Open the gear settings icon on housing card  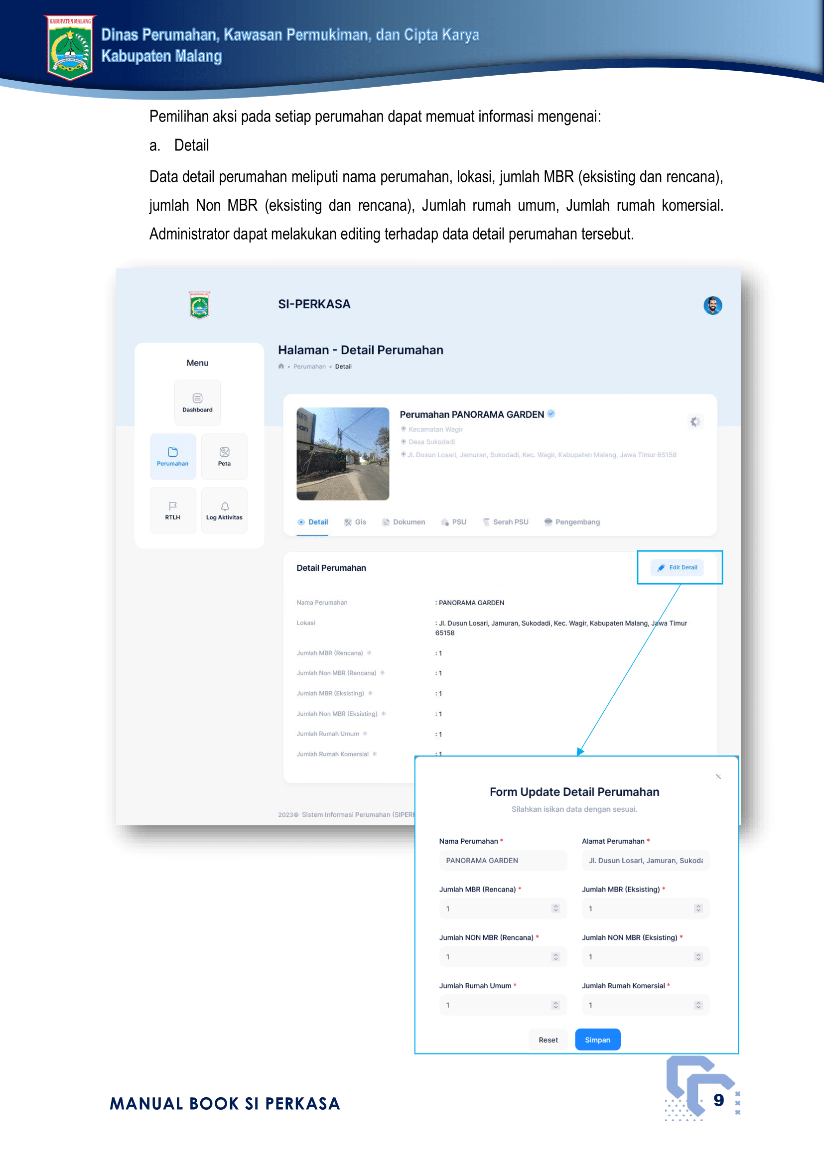click(695, 422)
